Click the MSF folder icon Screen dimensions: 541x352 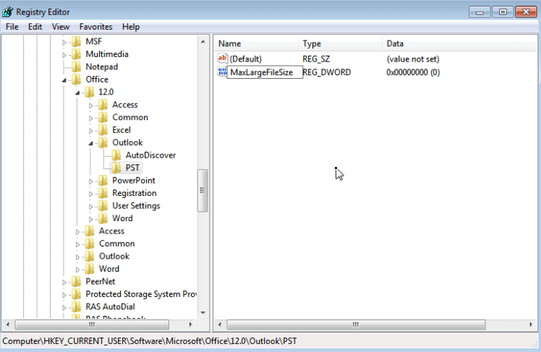click(76, 41)
